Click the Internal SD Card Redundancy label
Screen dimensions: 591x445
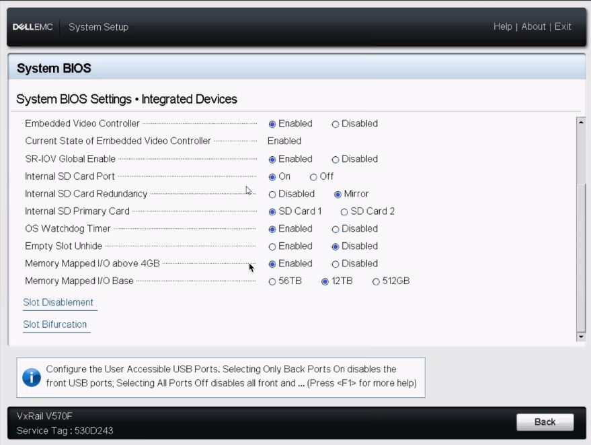(x=86, y=194)
